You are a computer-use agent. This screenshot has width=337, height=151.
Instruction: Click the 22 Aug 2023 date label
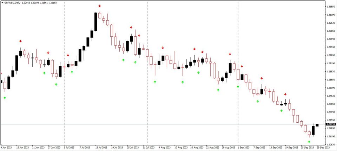(213, 148)
